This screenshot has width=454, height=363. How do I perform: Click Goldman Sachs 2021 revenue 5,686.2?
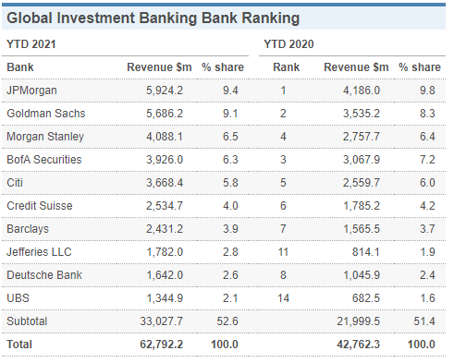coord(165,114)
